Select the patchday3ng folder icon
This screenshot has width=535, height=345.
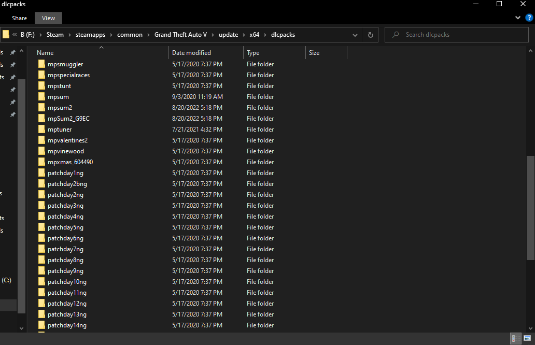click(x=41, y=206)
